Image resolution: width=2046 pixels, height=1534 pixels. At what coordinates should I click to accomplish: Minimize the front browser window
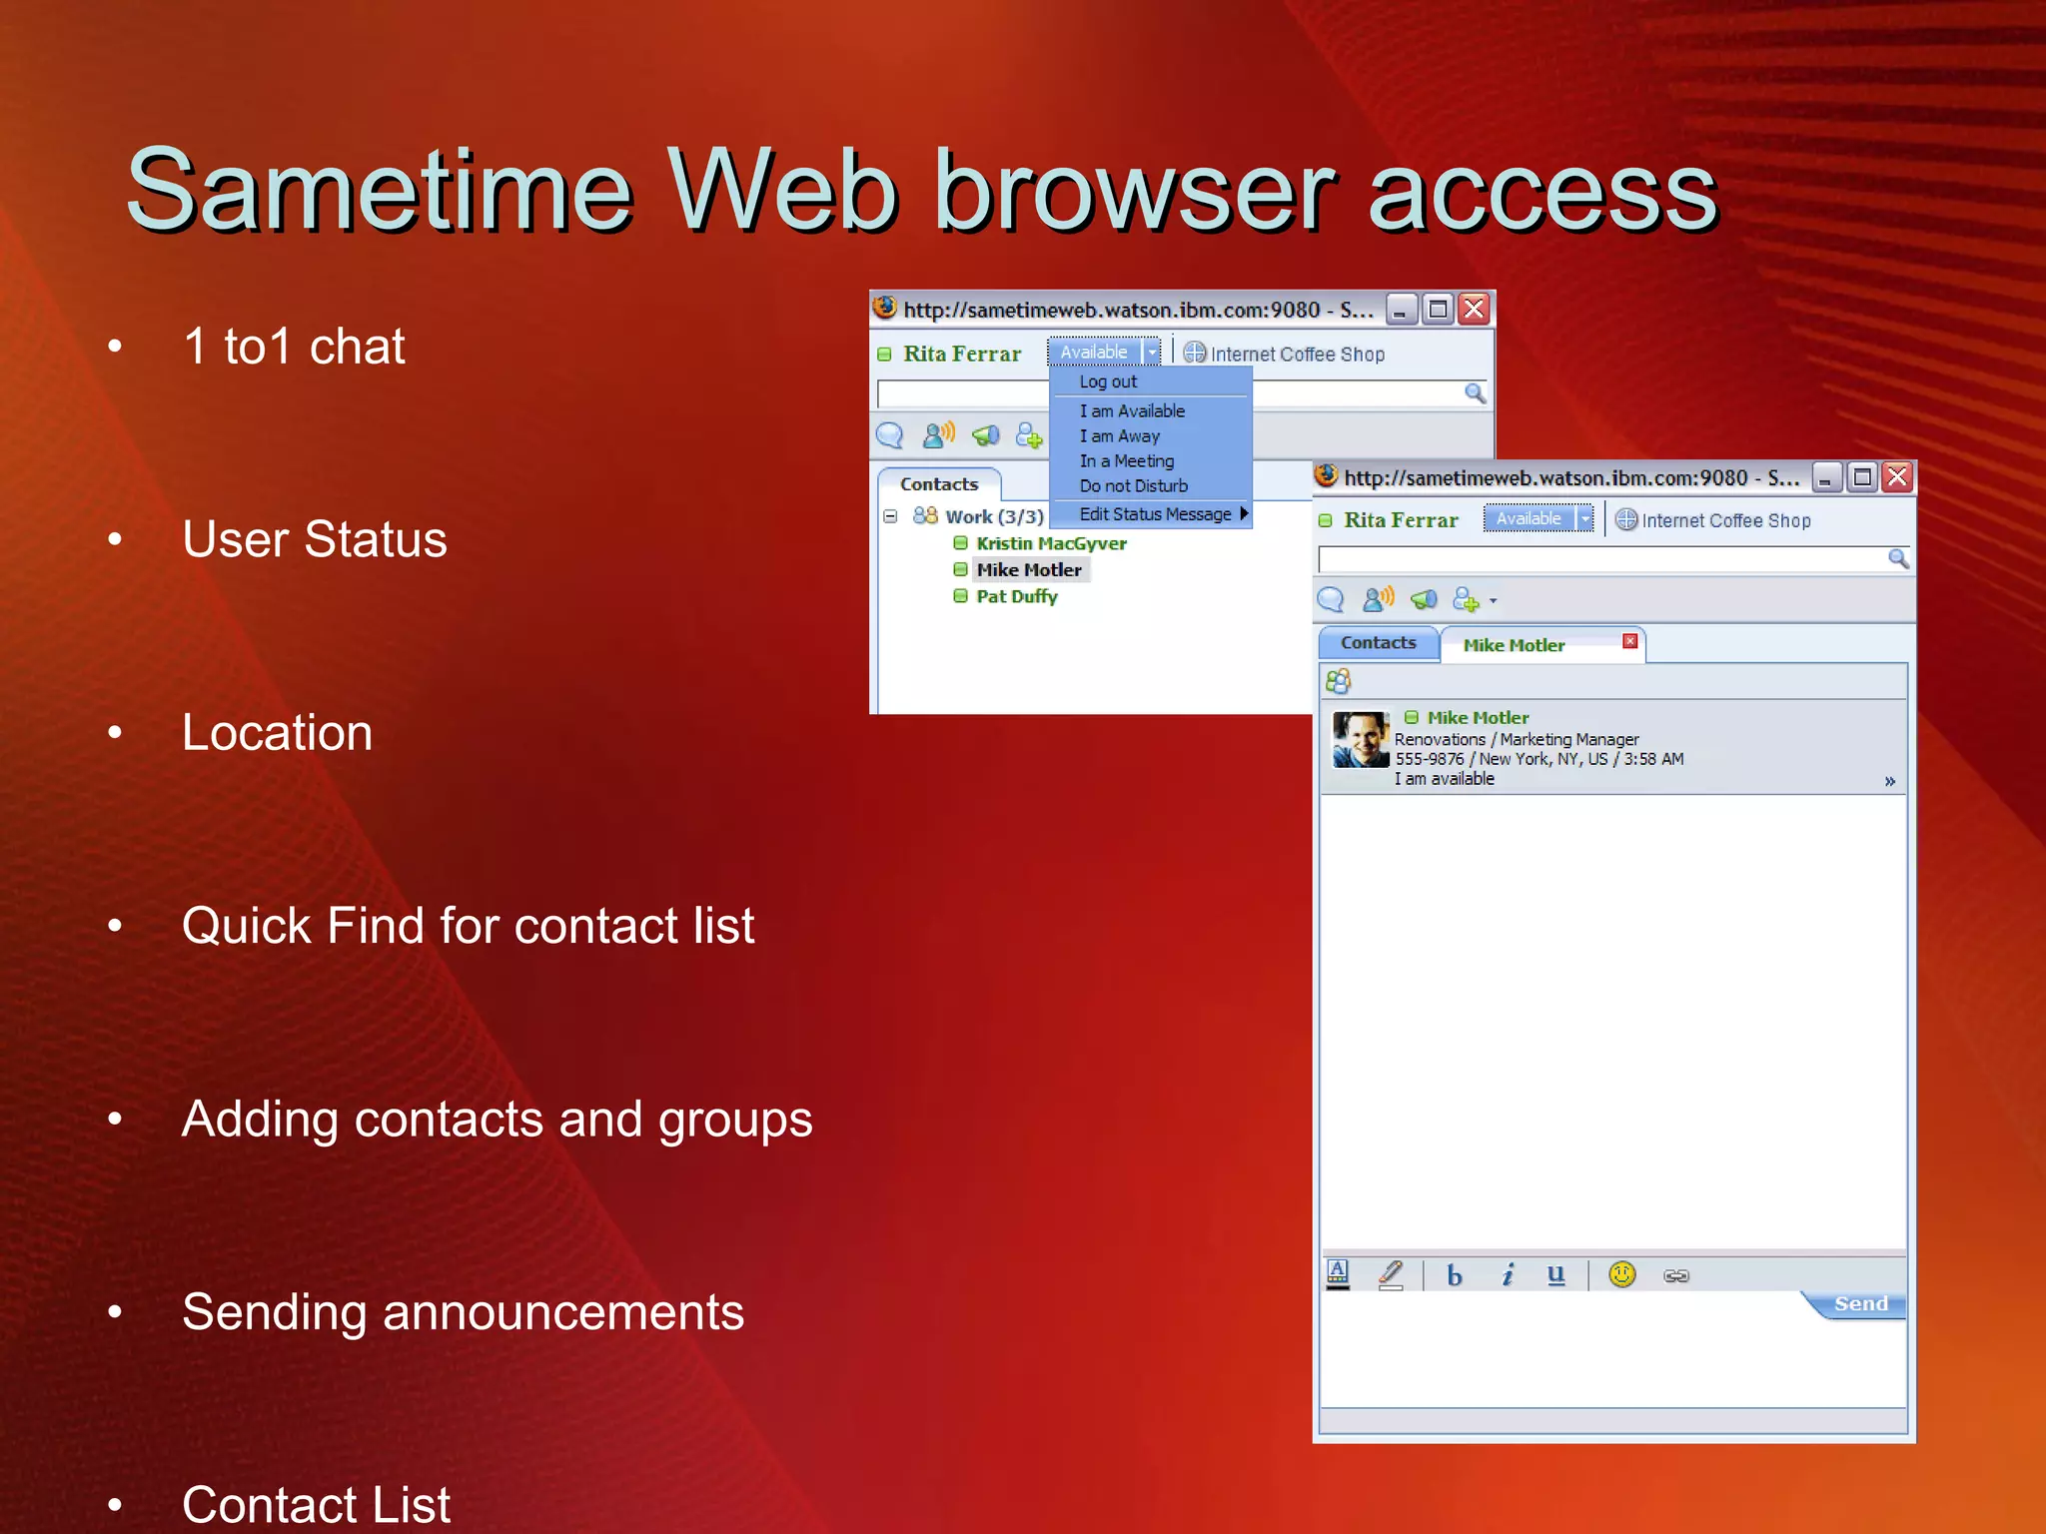1826,477
